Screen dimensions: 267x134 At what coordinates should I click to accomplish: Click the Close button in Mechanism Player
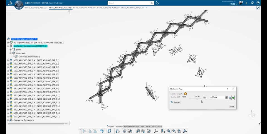coord(232,107)
